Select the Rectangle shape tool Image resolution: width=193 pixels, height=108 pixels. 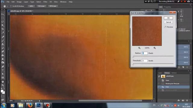[3, 78]
